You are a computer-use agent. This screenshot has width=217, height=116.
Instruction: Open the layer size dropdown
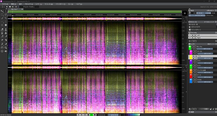coord(211,44)
